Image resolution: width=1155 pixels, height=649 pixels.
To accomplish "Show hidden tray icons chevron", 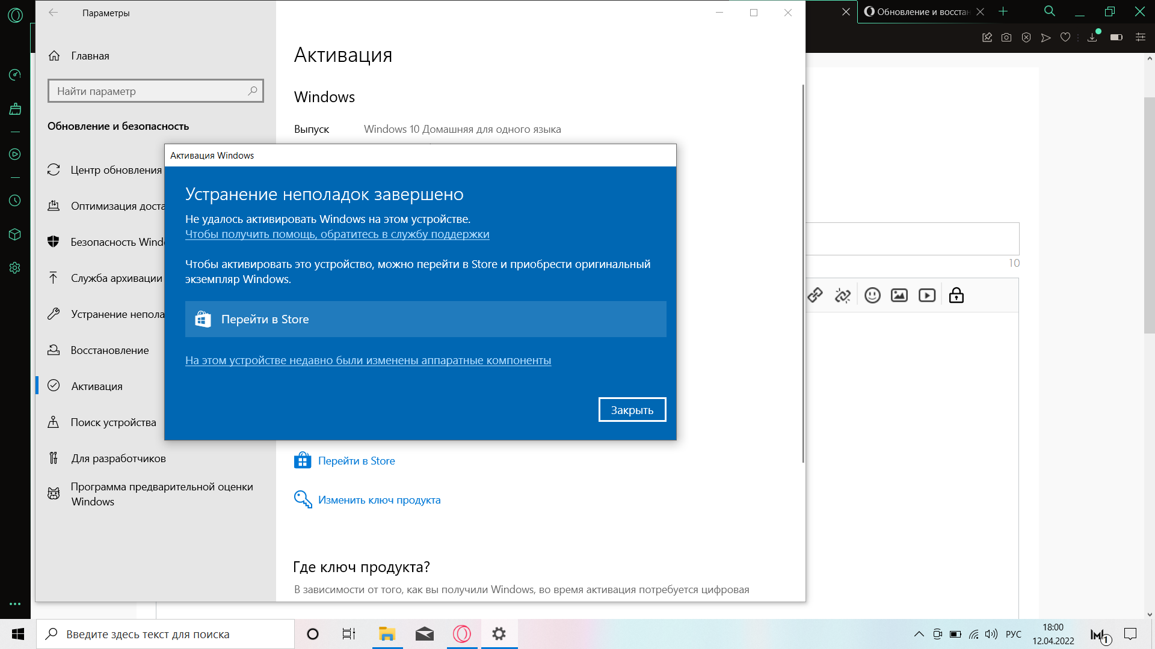I will point(919,634).
